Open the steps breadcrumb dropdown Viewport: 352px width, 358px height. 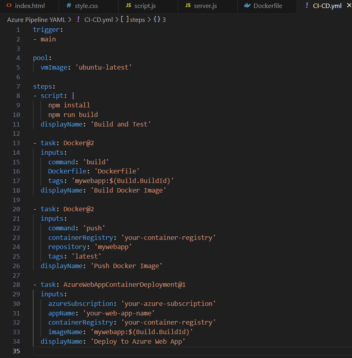132,19
